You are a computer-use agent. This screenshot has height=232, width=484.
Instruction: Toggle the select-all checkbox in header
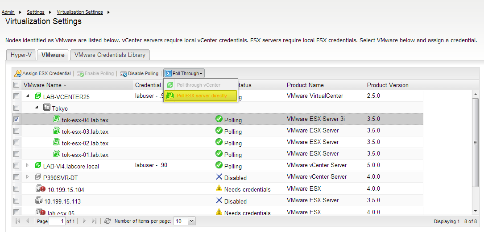[x=17, y=84]
